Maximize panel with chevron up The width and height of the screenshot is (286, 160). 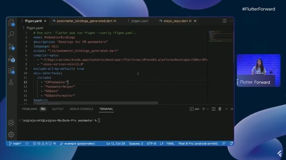pos(227,109)
